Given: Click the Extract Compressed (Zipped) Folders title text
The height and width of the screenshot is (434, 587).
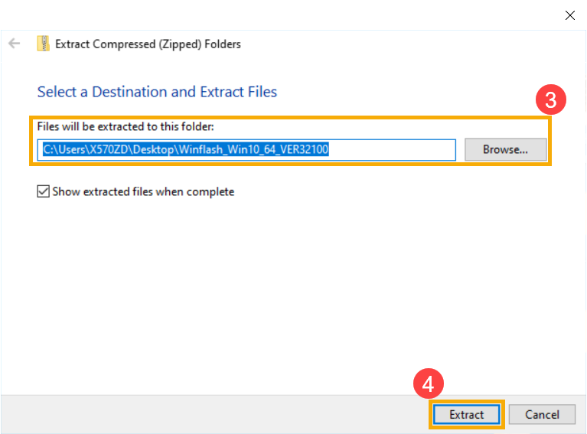Looking at the screenshot, I should [148, 44].
